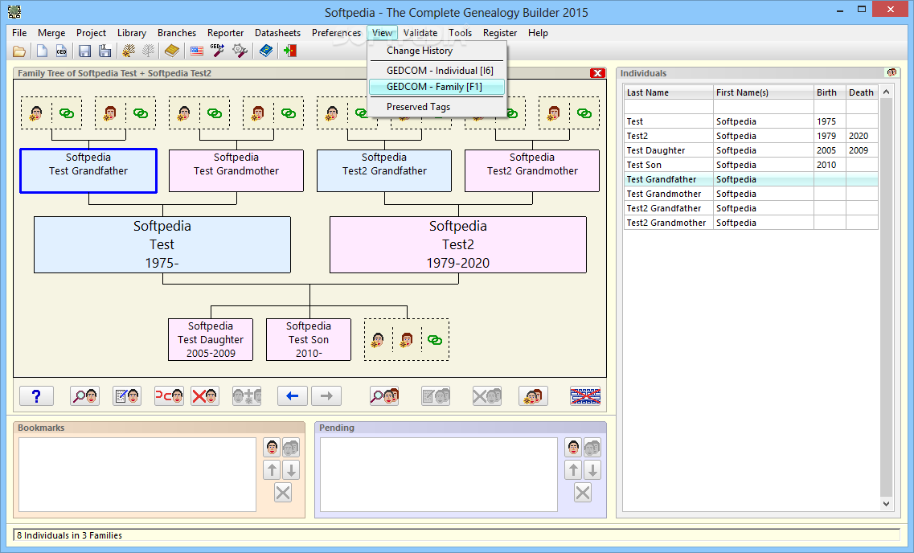The image size is (914, 553).
Task: Sort by the Death column header
Action: point(862,92)
